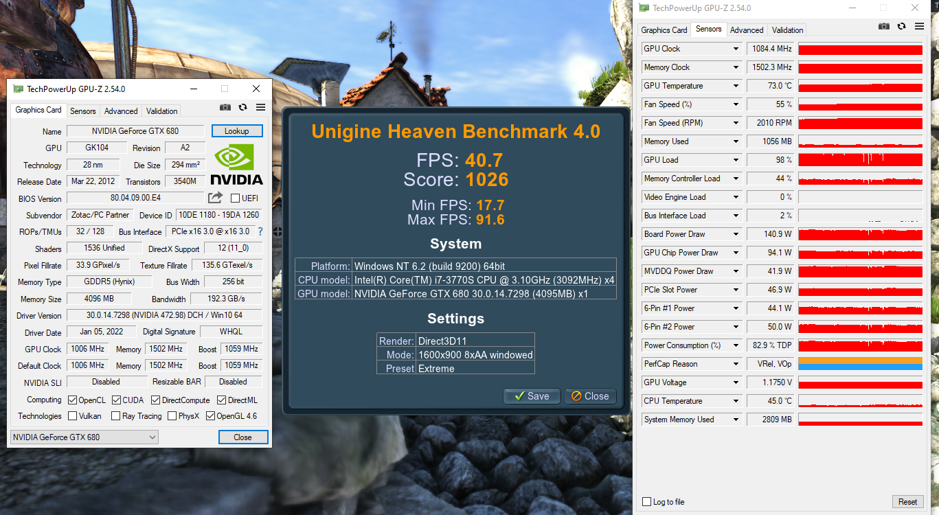Expand the Bus Interface Load sensor dropdown
939x515 pixels.
click(736, 216)
